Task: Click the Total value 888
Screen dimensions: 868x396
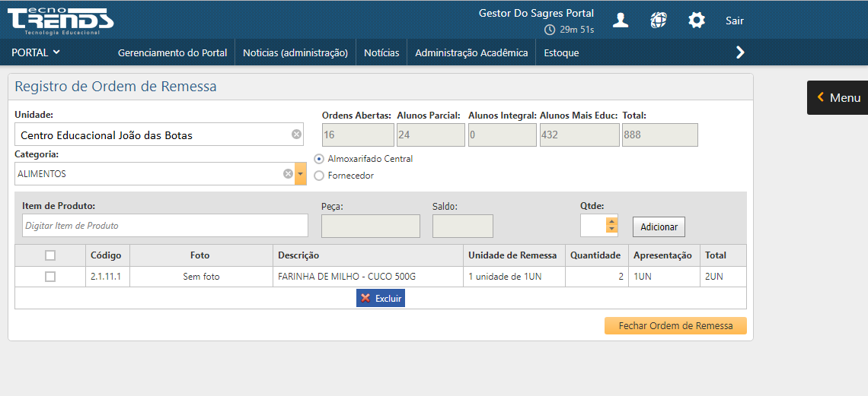Action: [x=660, y=135]
